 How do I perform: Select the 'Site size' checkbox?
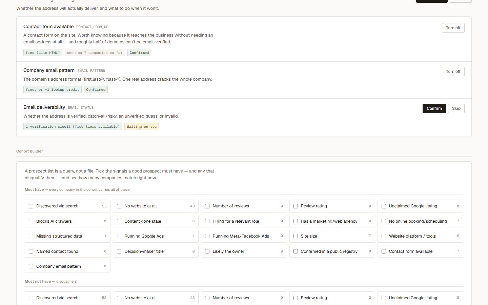point(296,236)
